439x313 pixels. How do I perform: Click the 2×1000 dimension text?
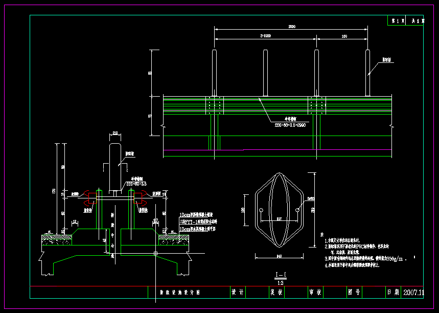[265, 36]
